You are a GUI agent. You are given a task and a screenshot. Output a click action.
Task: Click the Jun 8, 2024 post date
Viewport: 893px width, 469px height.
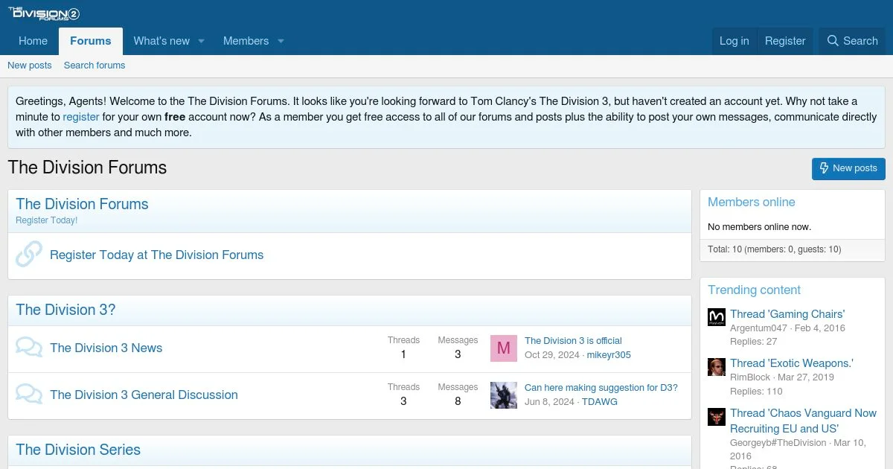pos(549,402)
